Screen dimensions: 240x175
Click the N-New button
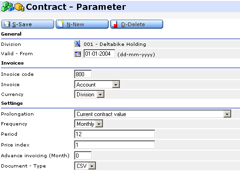(82, 24)
